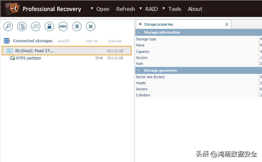
Task: Click the Capacity property row
Action: click(x=198, y=52)
